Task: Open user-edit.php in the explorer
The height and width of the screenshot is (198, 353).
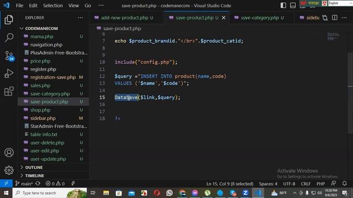Action: (45, 151)
